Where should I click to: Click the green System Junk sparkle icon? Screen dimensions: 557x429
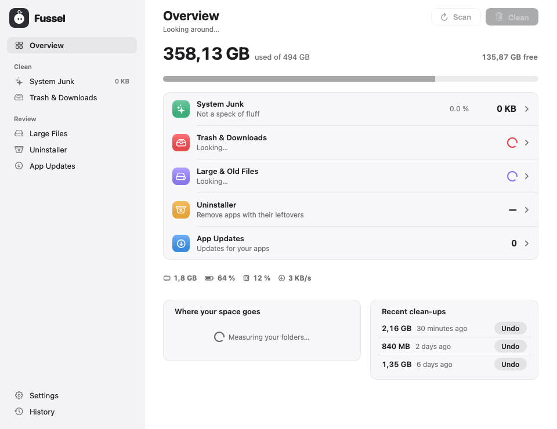pyautogui.click(x=181, y=109)
